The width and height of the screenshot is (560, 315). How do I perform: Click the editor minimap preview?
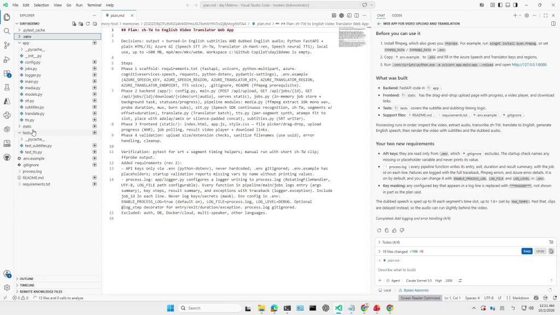coord(352,38)
